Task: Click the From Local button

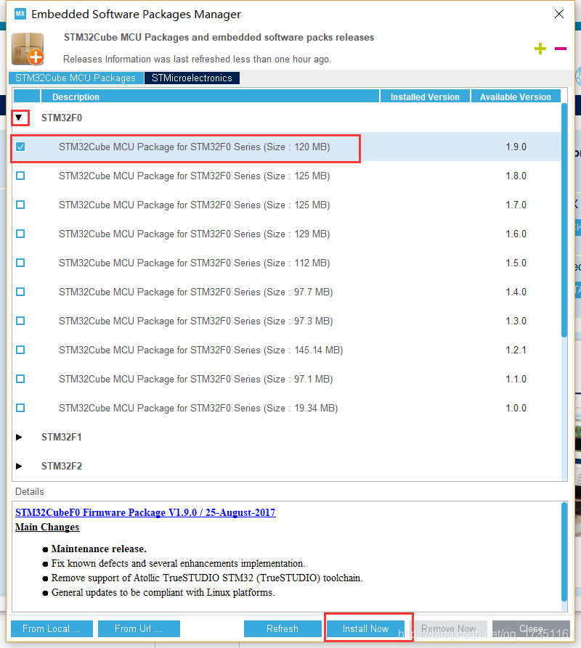Action: pos(52,628)
